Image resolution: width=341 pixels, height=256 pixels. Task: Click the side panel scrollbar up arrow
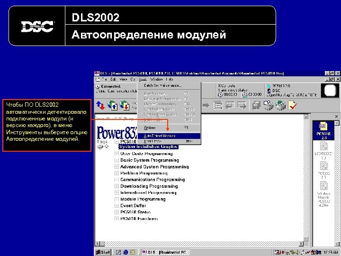(337, 123)
